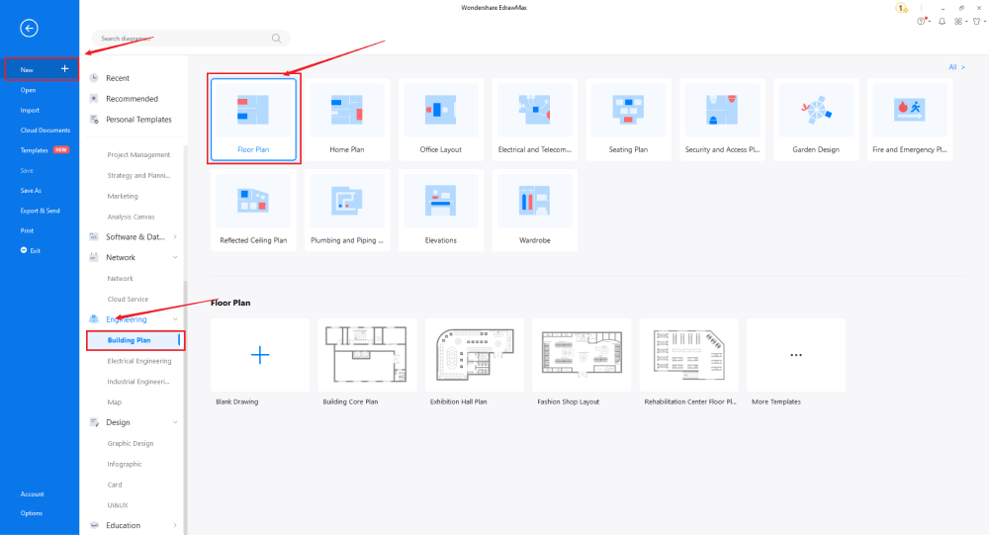Select Strategy and Planning subcategory

[138, 175]
